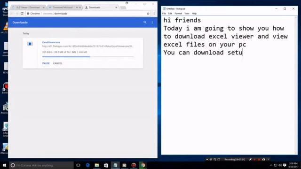Launch Microsoft Edge from the taskbar
The image size is (301, 169).
(88, 165)
